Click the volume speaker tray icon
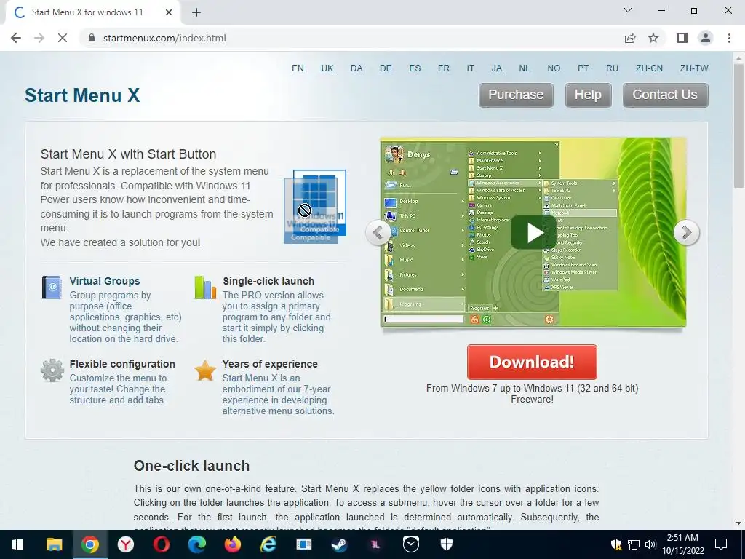The image size is (745, 559). (x=650, y=544)
